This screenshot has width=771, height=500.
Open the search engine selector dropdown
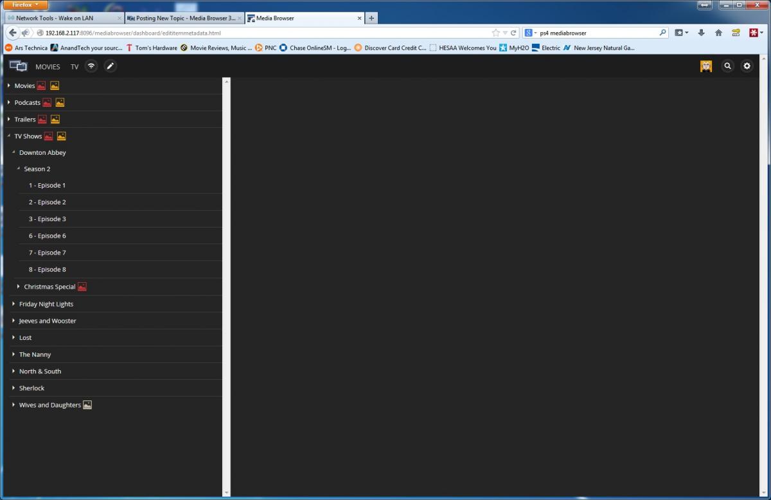coord(531,33)
